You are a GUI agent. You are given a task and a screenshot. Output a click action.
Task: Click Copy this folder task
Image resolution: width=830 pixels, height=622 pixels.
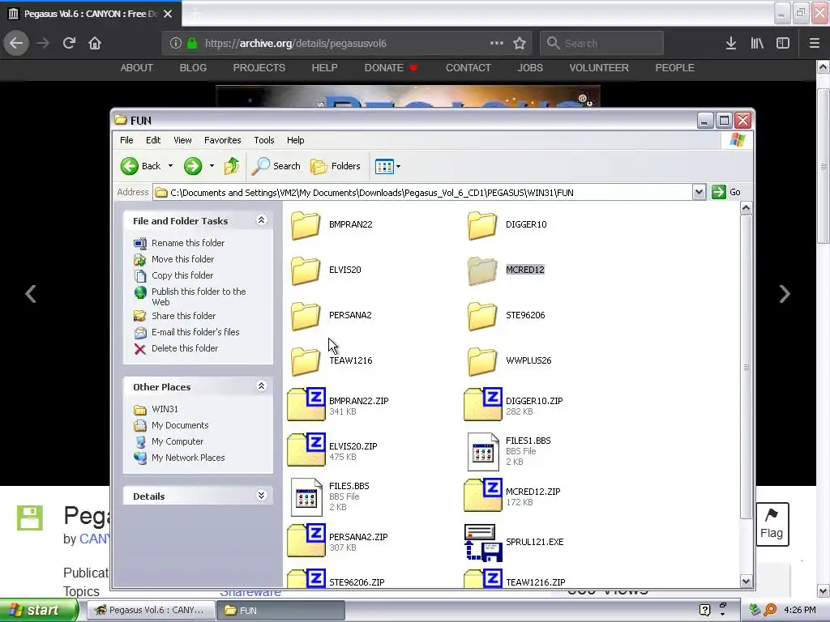[x=182, y=275]
